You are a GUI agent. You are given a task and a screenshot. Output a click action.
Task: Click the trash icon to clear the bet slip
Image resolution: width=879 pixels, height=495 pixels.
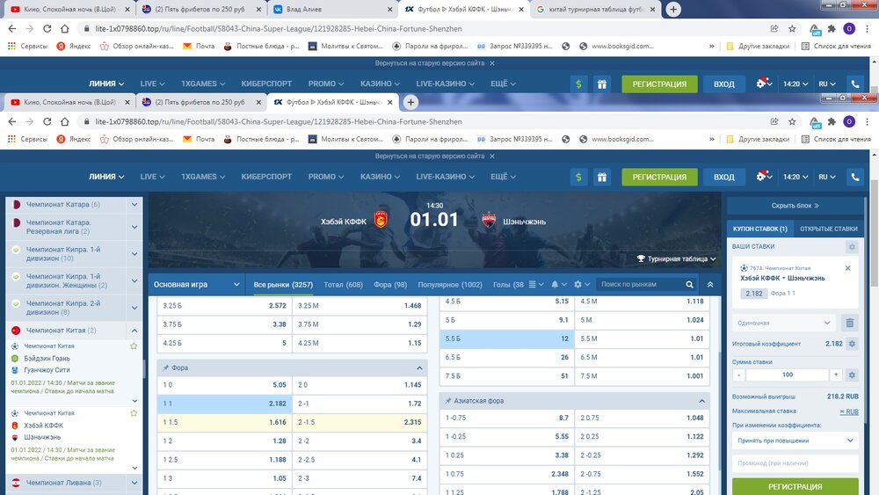pyautogui.click(x=850, y=323)
